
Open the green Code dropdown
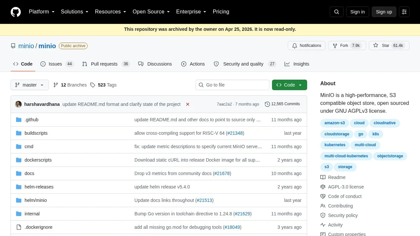pos(289,85)
